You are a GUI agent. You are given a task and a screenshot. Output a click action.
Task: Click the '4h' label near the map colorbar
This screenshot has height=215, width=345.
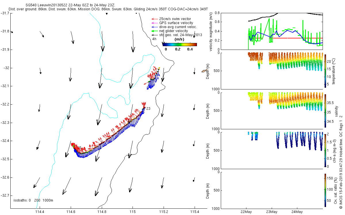tap(154, 39)
